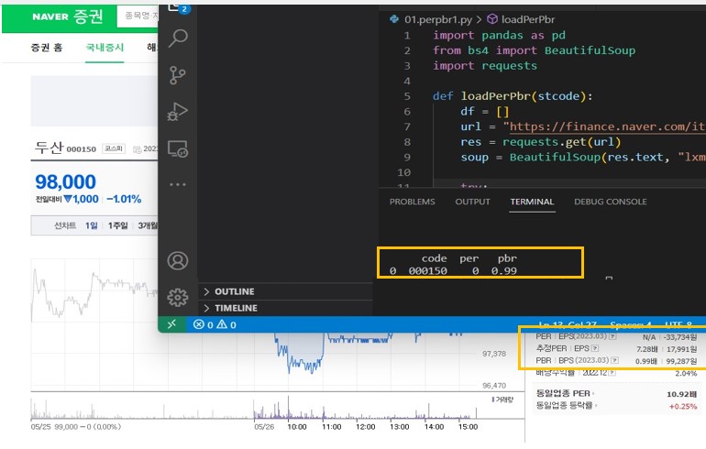Select the 1주일 chart period
The image size is (706, 449).
coord(118,225)
